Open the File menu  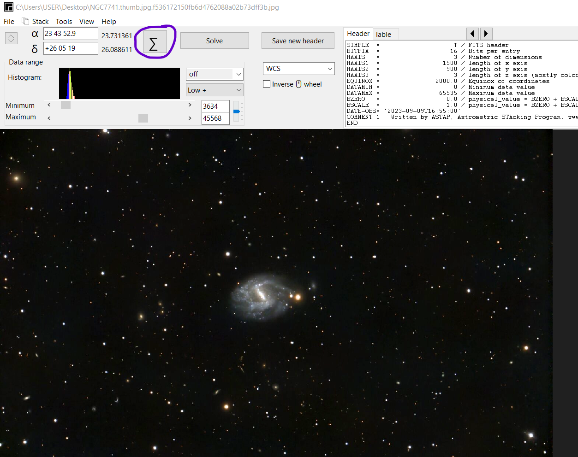pyautogui.click(x=9, y=22)
